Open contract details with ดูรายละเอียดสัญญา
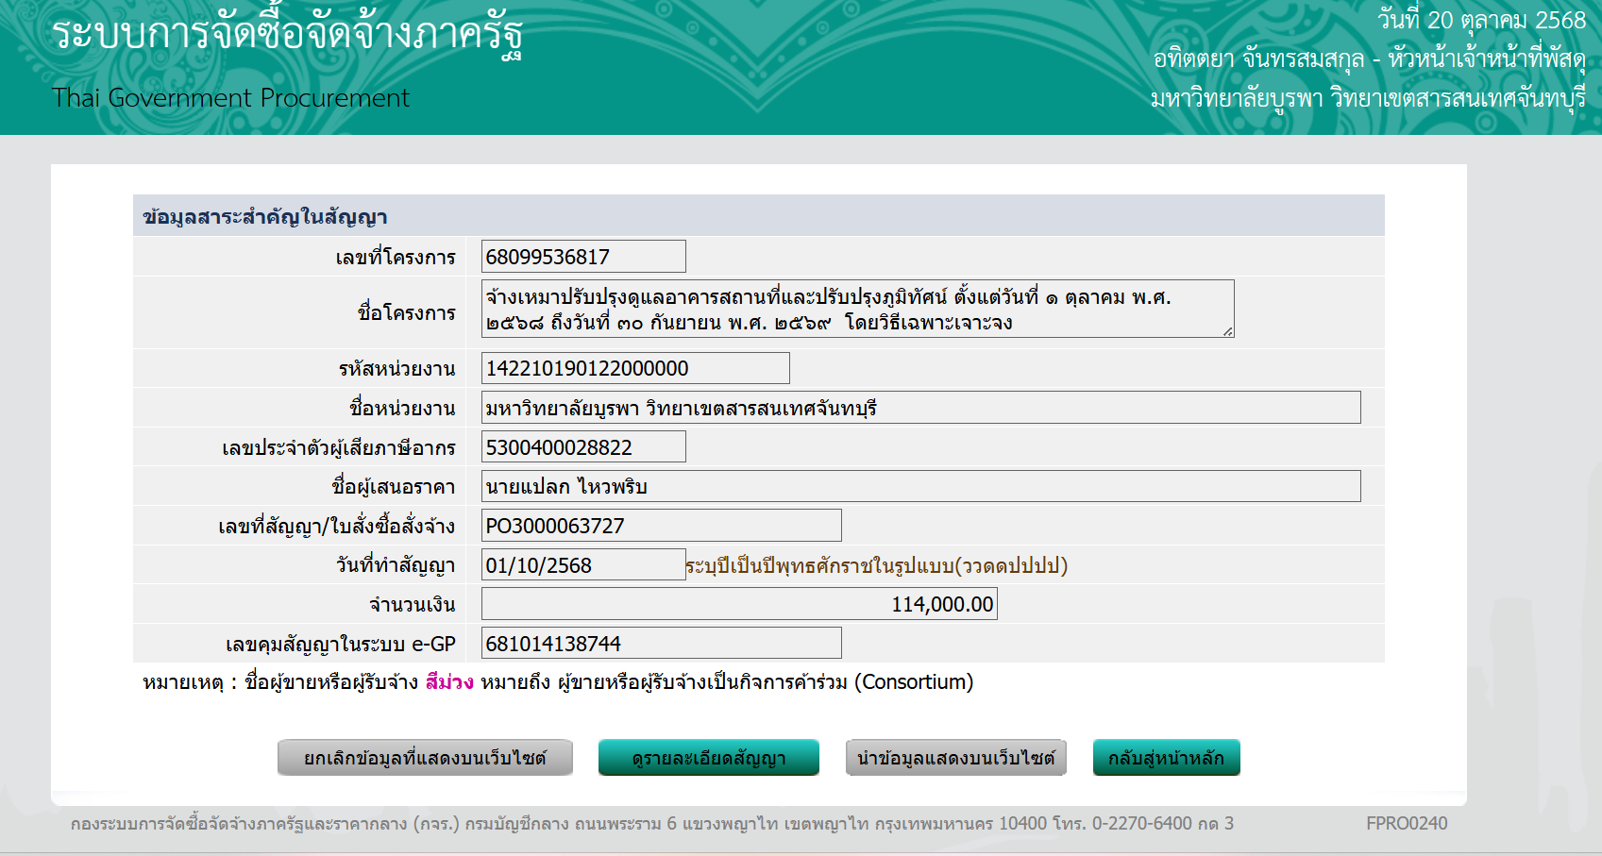The height and width of the screenshot is (856, 1602). point(708,758)
